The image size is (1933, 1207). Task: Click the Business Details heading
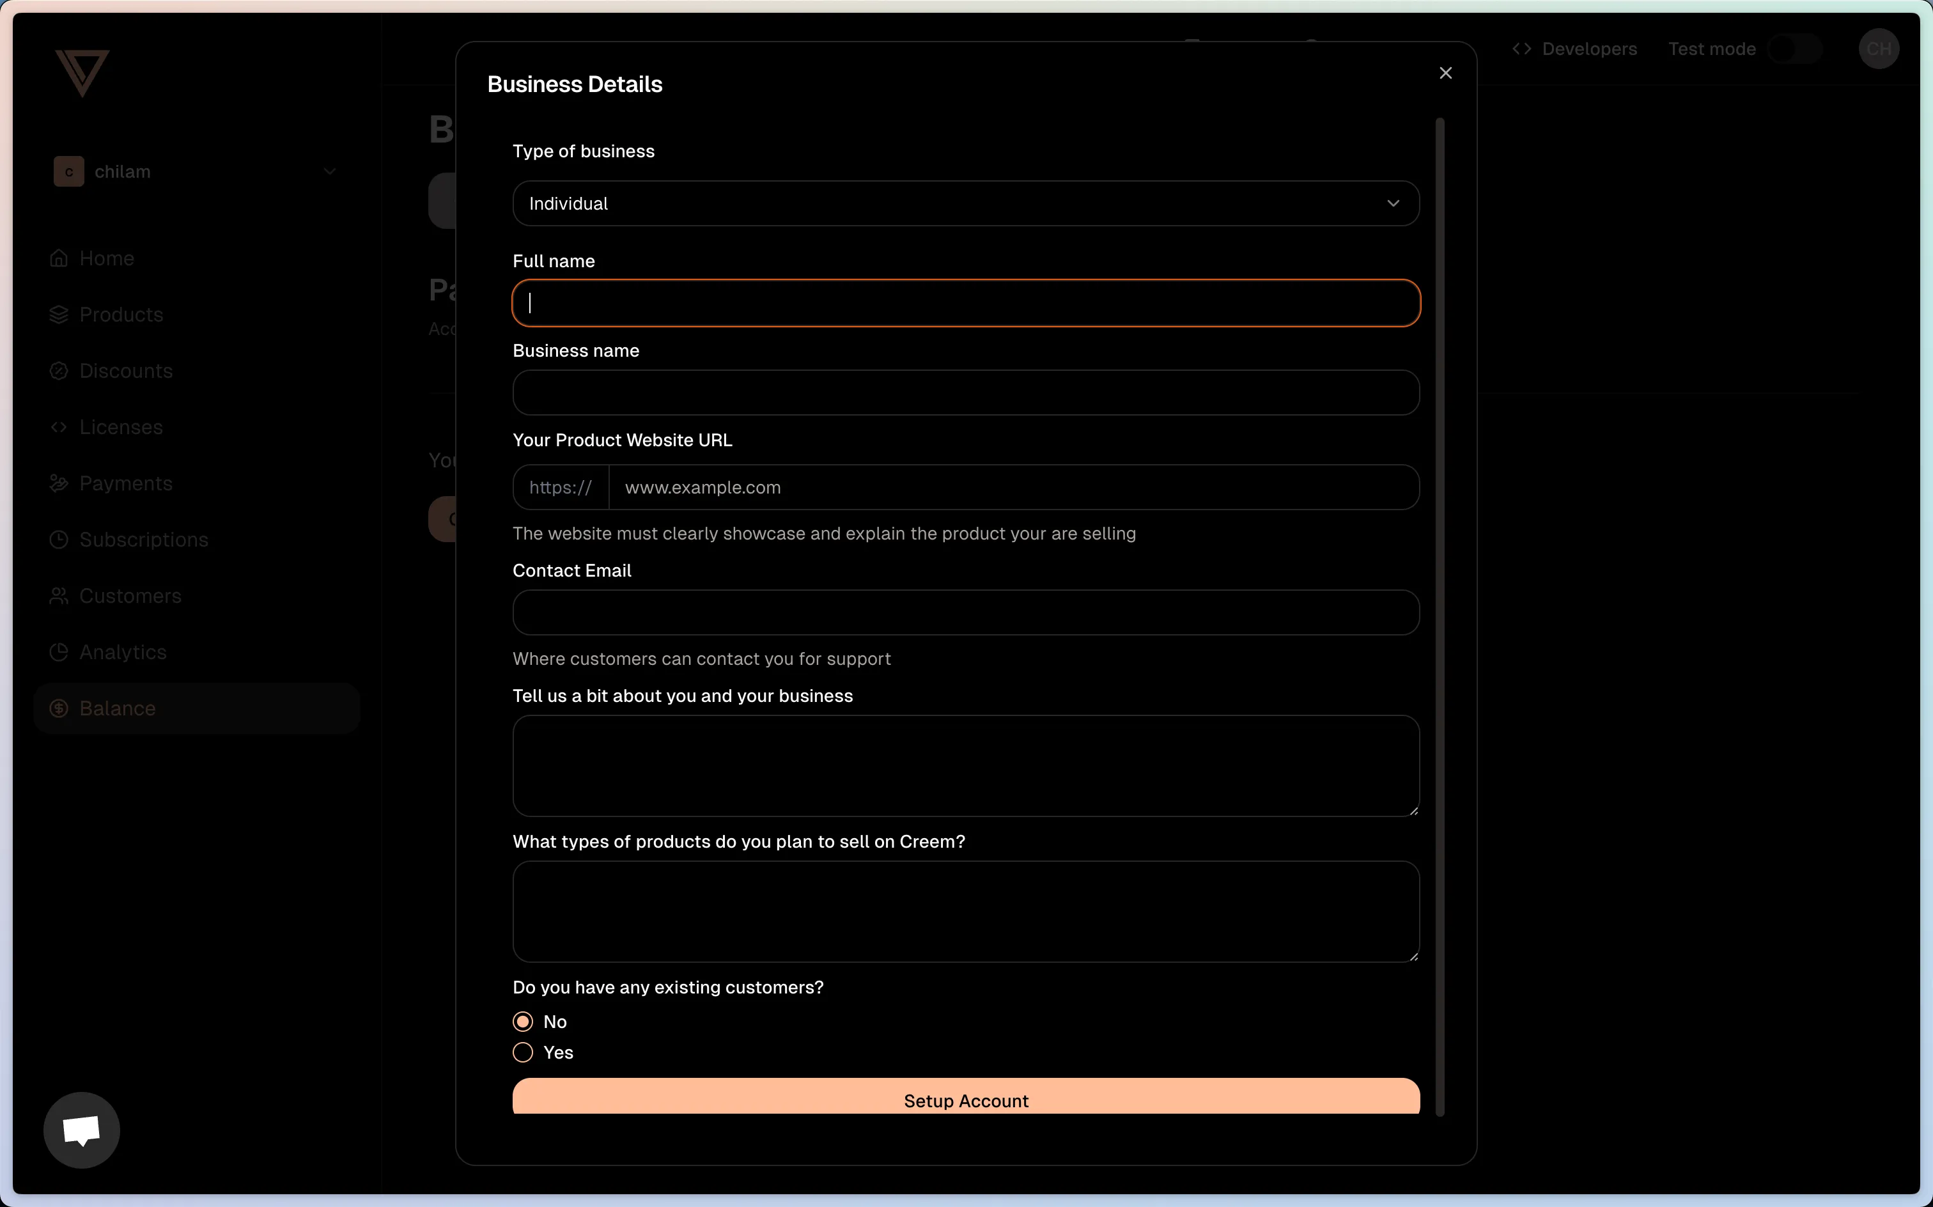(575, 84)
